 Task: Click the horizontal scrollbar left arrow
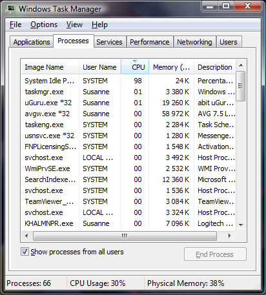(x=26, y=236)
